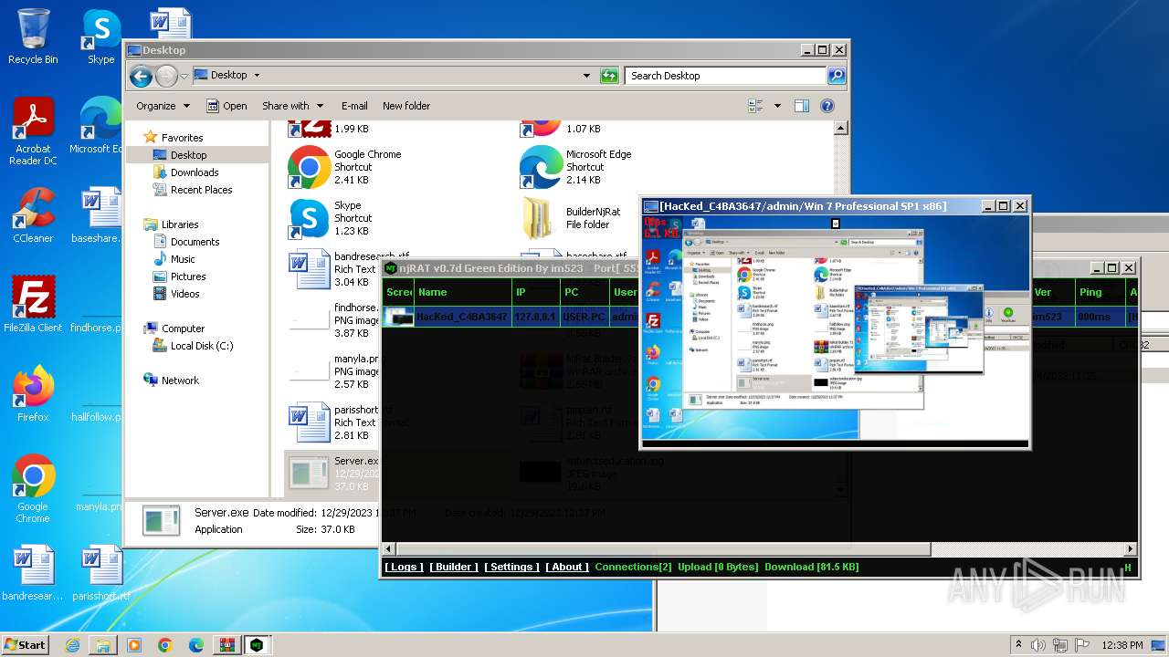Click IP column header in njRAT
The image size is (1169, 657).
tap(535, 292)
